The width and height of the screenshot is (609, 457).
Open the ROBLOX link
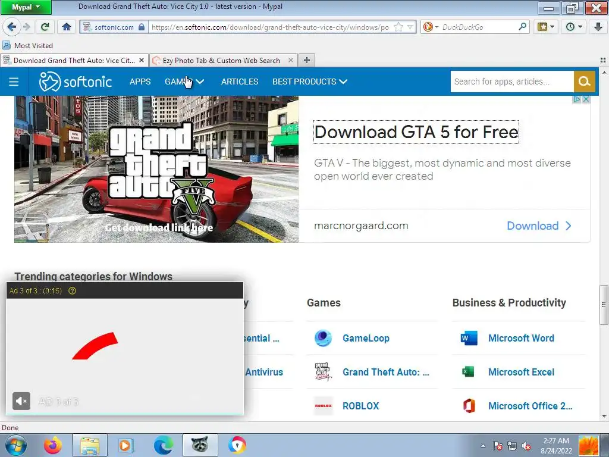pyautogui.click(x=361, y=406)
